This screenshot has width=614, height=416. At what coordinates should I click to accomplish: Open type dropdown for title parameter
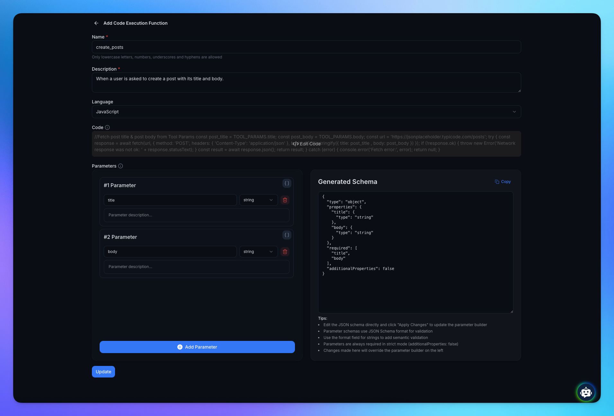coord(258,200)
